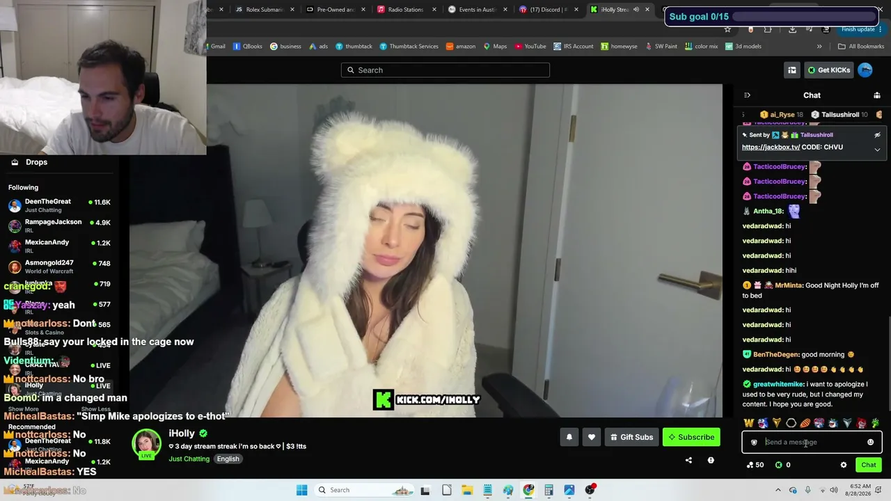Image resolution: width=891 pixels, height=501 pixels.
Task: Open iHolly streamer profile picture
Action: tap(146, 444)
